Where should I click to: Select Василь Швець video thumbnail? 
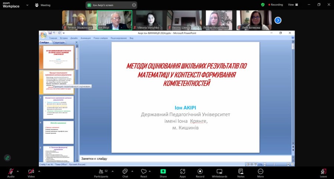[184, 20]
